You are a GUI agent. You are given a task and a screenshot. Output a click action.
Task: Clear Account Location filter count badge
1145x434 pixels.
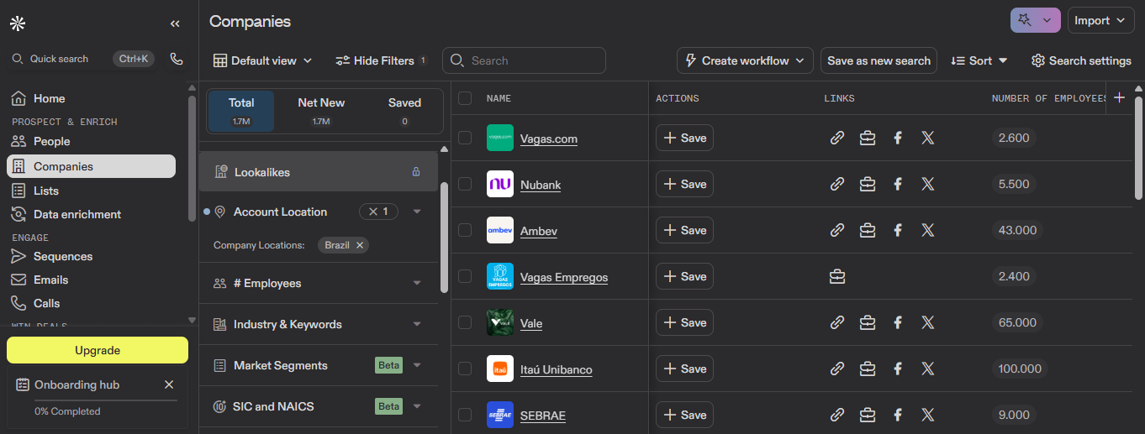[378, 212]
